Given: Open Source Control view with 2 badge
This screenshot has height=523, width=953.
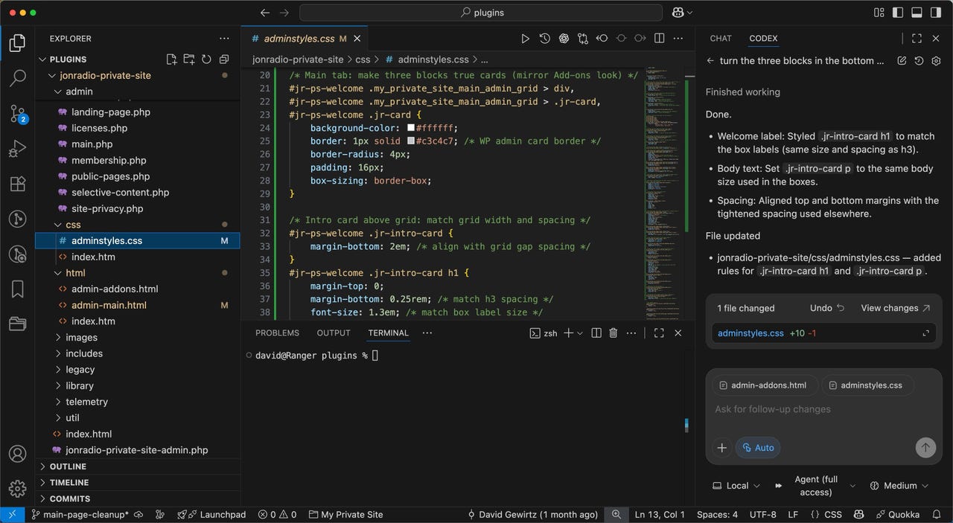Looking at the screenshot, I should 17,114.
